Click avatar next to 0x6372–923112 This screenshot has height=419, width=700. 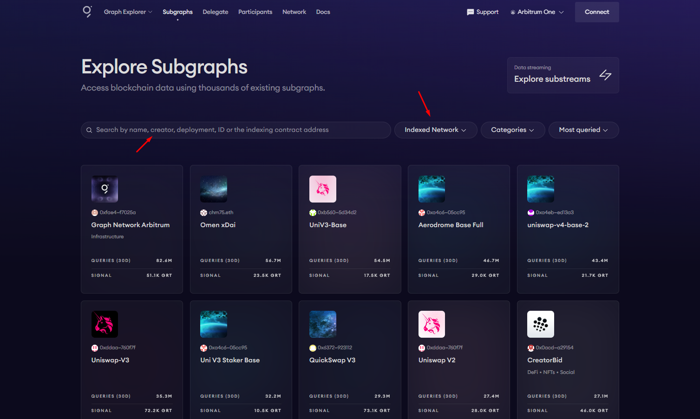pos(313,348)
